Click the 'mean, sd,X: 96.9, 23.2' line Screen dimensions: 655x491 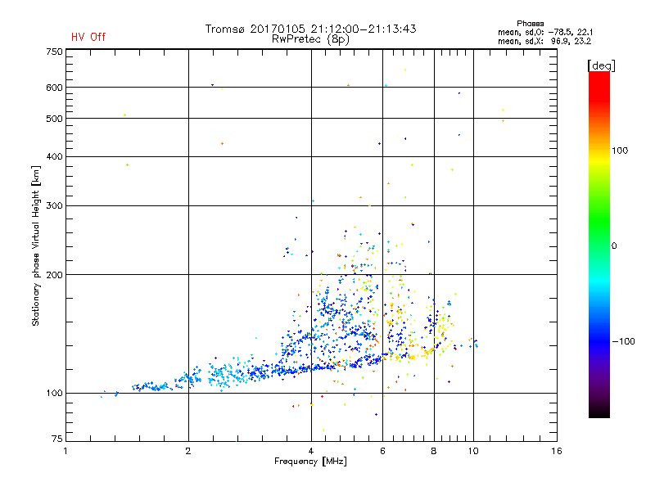click(x=544, y=42)
